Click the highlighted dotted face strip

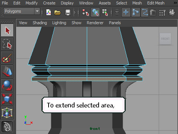[87, 79]
